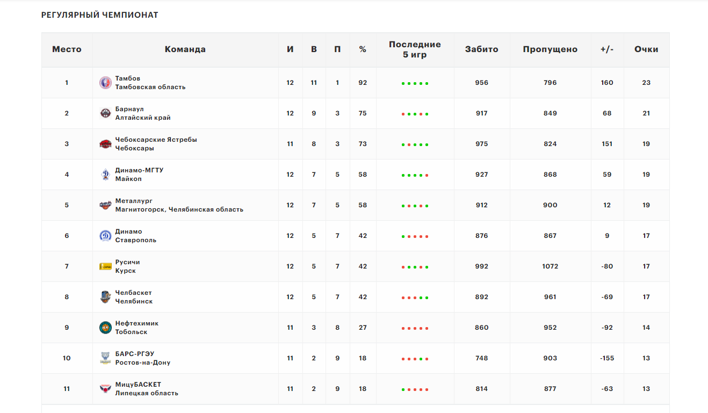Viewport: 708px width, 413px height.
Task: Click the Барнаул team logo
Action: coord(105,113)
